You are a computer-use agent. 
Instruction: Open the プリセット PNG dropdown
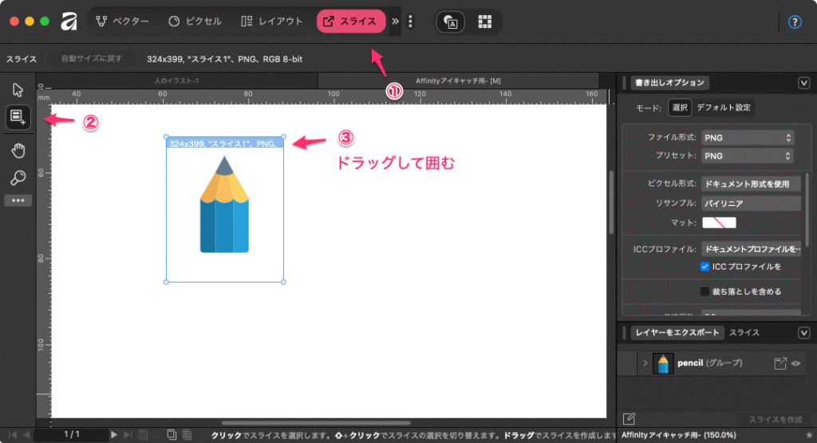coord(748,156)
